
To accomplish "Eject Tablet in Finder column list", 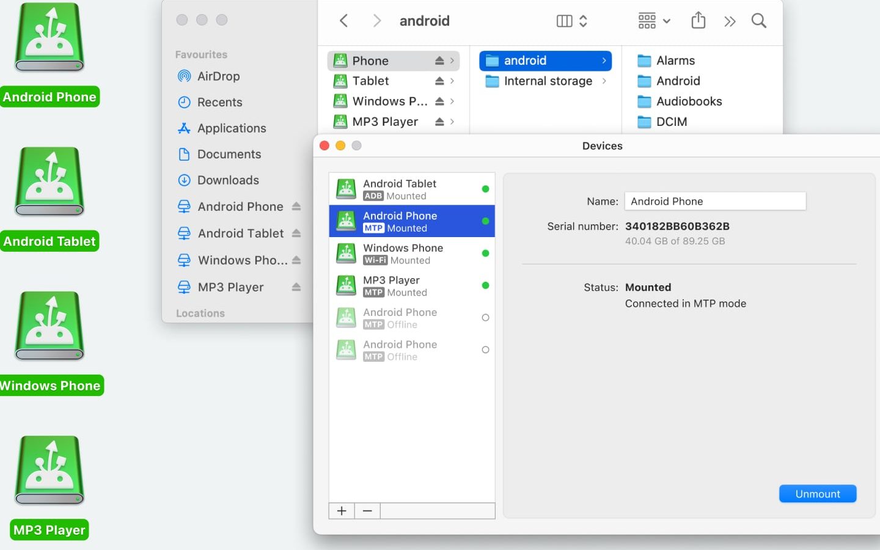I will pyautogui.click(x=439, y=81).
